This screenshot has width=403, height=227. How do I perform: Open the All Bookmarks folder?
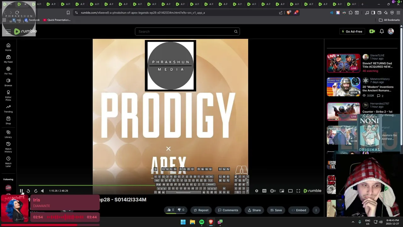coord(389,20)
